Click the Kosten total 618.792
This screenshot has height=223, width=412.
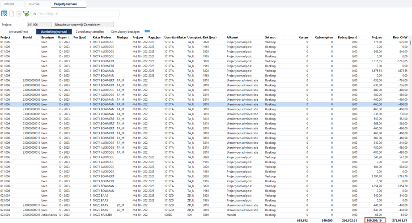[302, 220]
